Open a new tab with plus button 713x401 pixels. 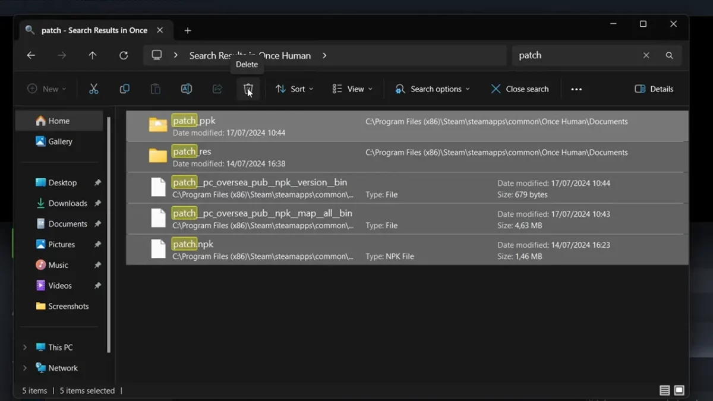tap(188, 30)
